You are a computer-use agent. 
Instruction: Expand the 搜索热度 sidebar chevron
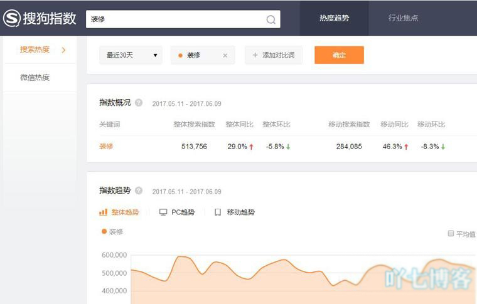(x=63, y=50)
